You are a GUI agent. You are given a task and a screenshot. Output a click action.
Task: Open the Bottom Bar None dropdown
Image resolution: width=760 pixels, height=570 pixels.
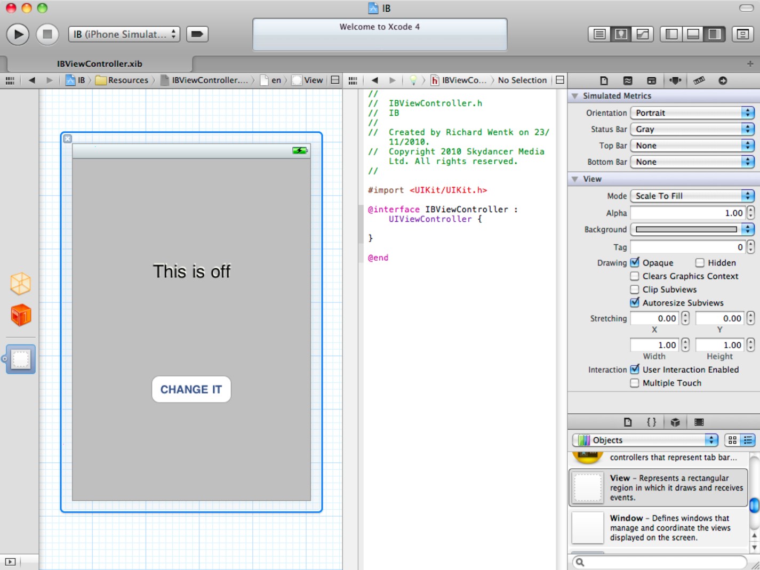pos(692,162)
